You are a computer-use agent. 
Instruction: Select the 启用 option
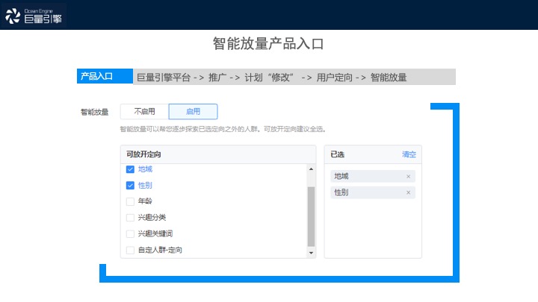pos(194,112)
